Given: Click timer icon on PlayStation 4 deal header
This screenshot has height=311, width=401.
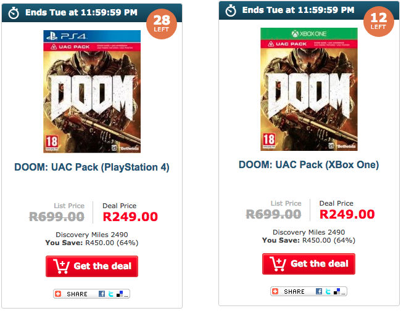Looking at the screenshot, I should coord(14,12).
